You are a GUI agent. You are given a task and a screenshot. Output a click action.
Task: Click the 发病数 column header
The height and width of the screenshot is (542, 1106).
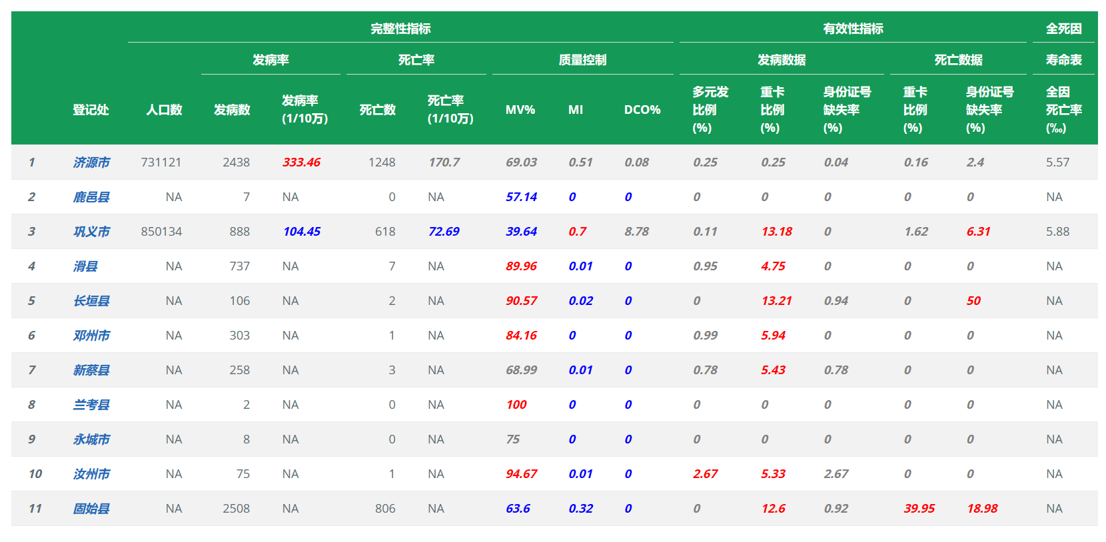click(232, 110)
